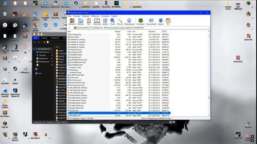Viewport: 257px width, 144px height.
Task: Open the Справка menu in WinRAR
Action: 114,16
